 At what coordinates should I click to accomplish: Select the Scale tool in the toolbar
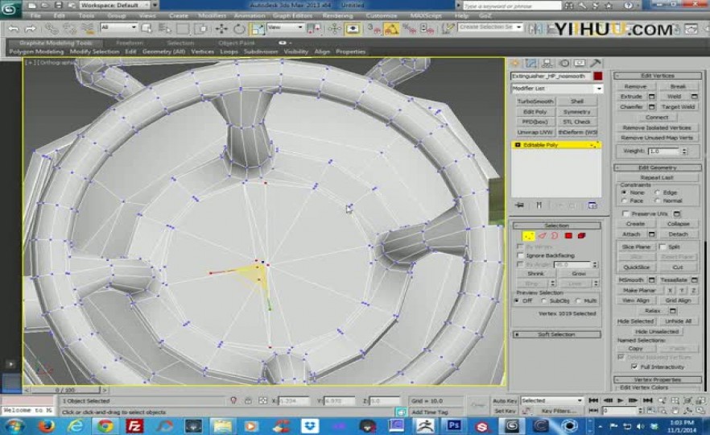(257, 29)
